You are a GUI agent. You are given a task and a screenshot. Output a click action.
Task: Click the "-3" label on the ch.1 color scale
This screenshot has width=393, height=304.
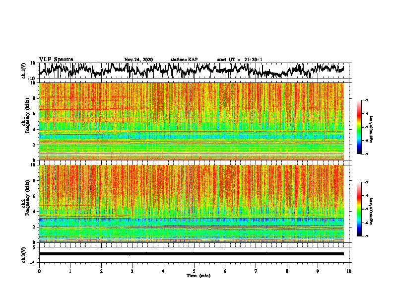point(366,100)
